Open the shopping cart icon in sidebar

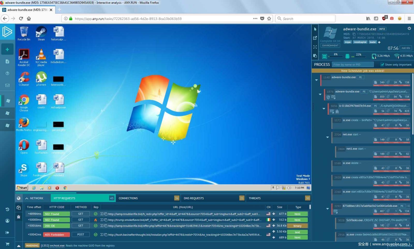(7, 244)
